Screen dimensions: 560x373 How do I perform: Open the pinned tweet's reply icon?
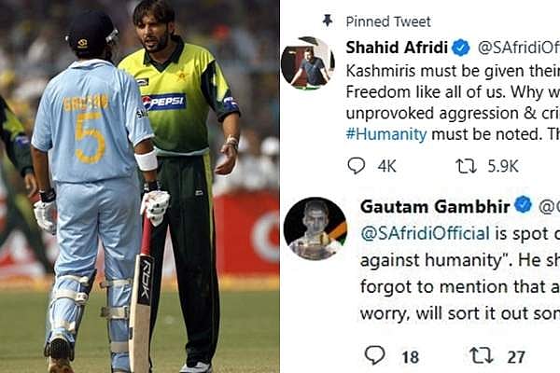coord(357,166)
